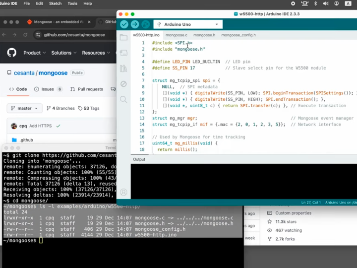Image resolution: width=357 pixels, height=268 pixels.
Task: Open the Boards Manager sidebar icon
Action: 123,53
